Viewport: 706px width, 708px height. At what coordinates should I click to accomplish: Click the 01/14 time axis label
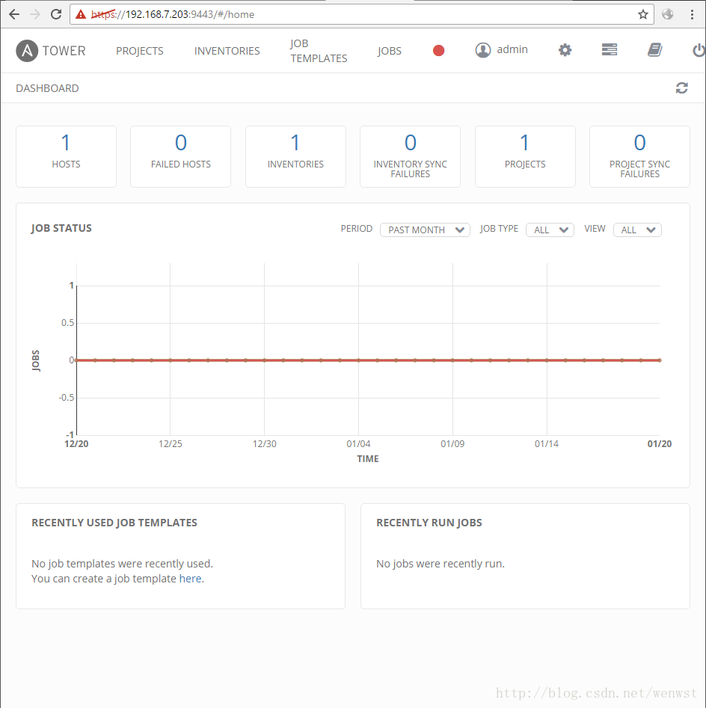[547, 444]
